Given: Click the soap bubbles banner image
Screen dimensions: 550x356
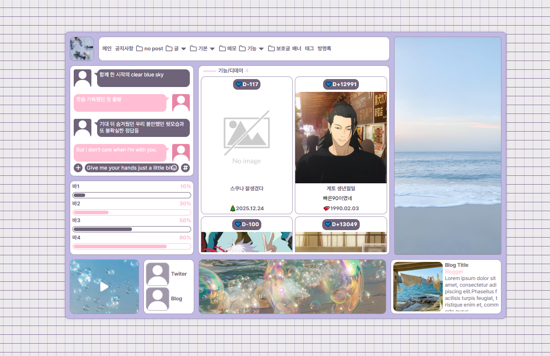Looking at the screenshot, I should click(292, 287).
